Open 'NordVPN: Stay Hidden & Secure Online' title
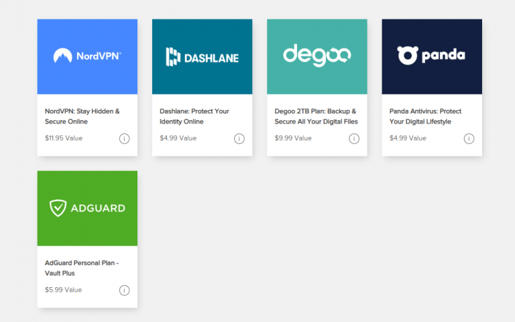Viewport: 515px width, 322px height. coord(82,116)
